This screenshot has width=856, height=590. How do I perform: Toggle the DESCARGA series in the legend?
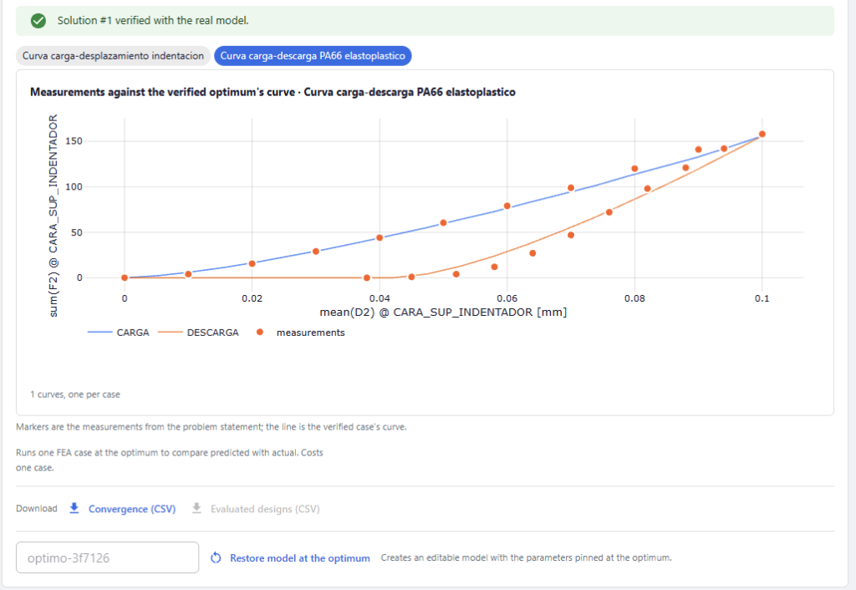[x=198, y=333]
